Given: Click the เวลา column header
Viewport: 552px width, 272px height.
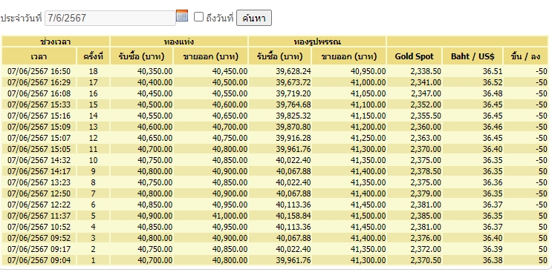Looking at the screenshot, I should pyautogui.click(x=39, y=56).
